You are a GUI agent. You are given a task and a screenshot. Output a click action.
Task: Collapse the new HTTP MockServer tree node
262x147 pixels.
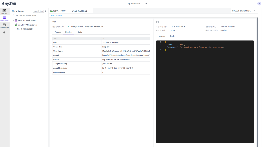(13, 25)
